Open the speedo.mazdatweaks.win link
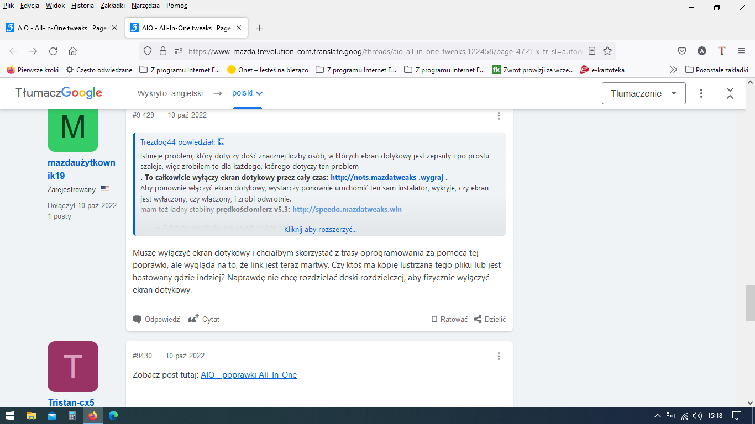Viewport: 755px width, 424px height. pos(347,209)
